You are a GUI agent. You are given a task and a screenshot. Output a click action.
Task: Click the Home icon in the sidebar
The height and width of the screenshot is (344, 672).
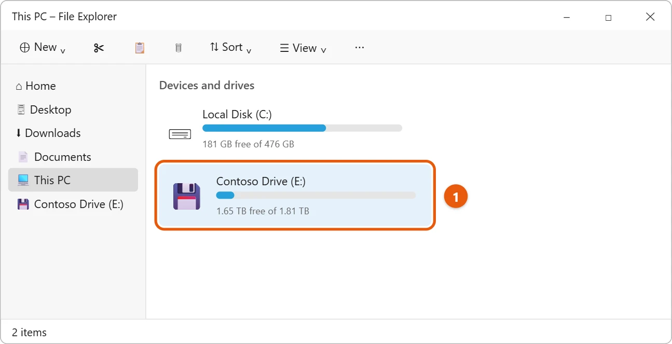pyautogui.click(x=19, y=87)
